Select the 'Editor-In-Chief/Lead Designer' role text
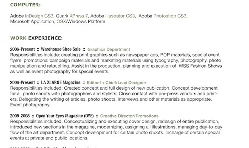 tap(116, 83)
